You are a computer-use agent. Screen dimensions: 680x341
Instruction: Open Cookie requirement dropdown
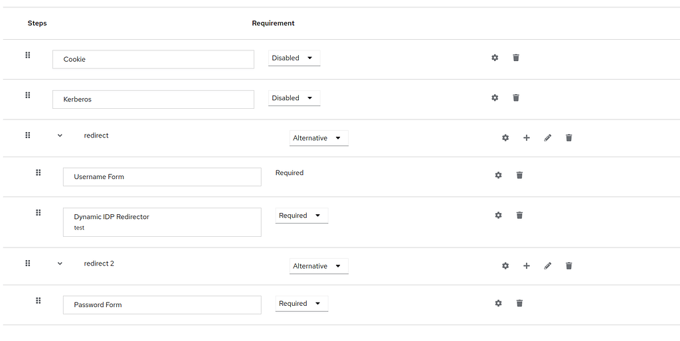pos(294,58)
